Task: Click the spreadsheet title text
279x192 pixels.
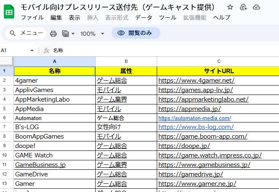Action: 118,7
